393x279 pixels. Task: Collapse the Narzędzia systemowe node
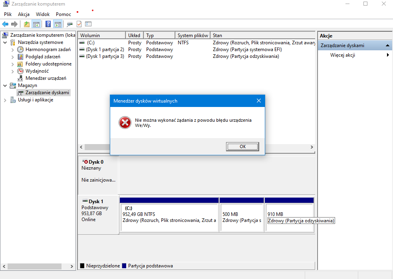coord(5,42)
